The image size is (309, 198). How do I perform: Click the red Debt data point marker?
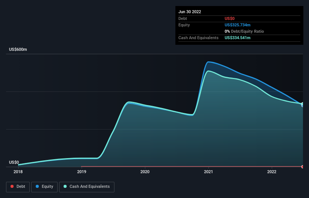click(x=303, y=167)
